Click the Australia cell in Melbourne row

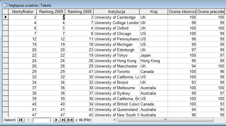(x=154, y=88)
